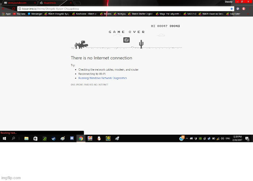Viewport: 253px width, 181px height.
Task: Open the Watch Shelter English bookmark
Action: click(141, 14)
